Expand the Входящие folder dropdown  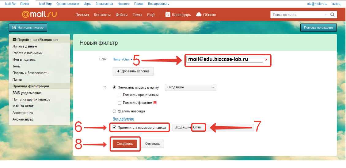[190, 87]
